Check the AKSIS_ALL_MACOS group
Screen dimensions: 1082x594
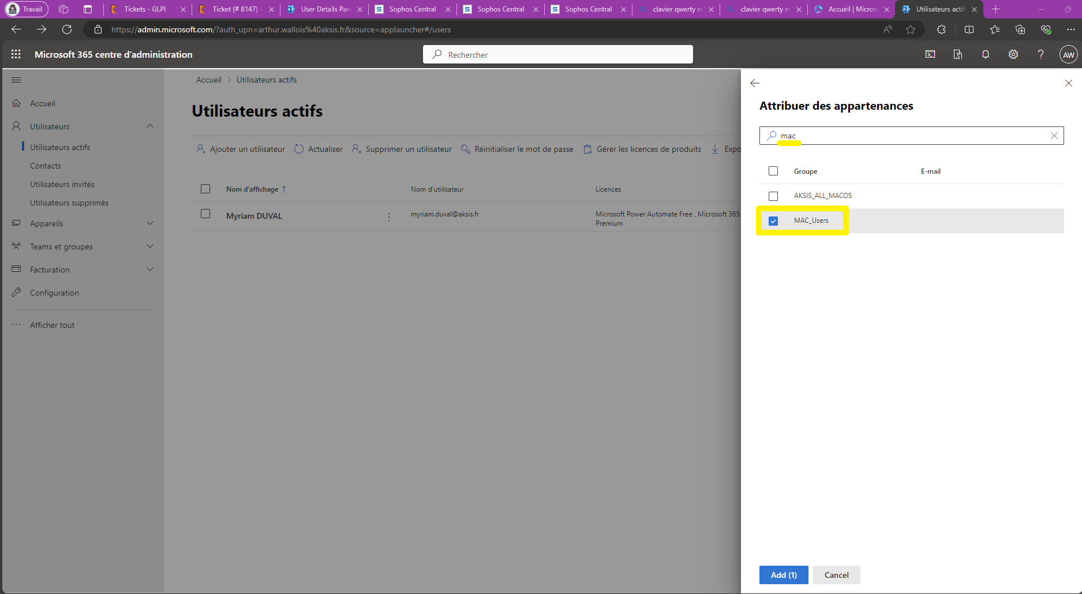[773, 196]
